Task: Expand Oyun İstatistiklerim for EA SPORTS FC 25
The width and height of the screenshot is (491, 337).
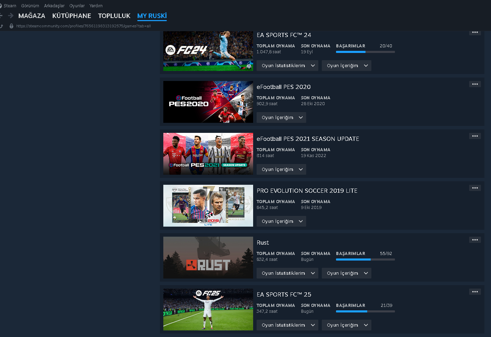Action: tap(287, 325)
